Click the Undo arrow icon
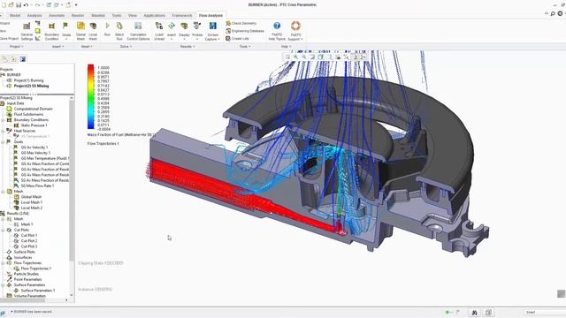This screenshot has height=318, width=566. point(26,4)
